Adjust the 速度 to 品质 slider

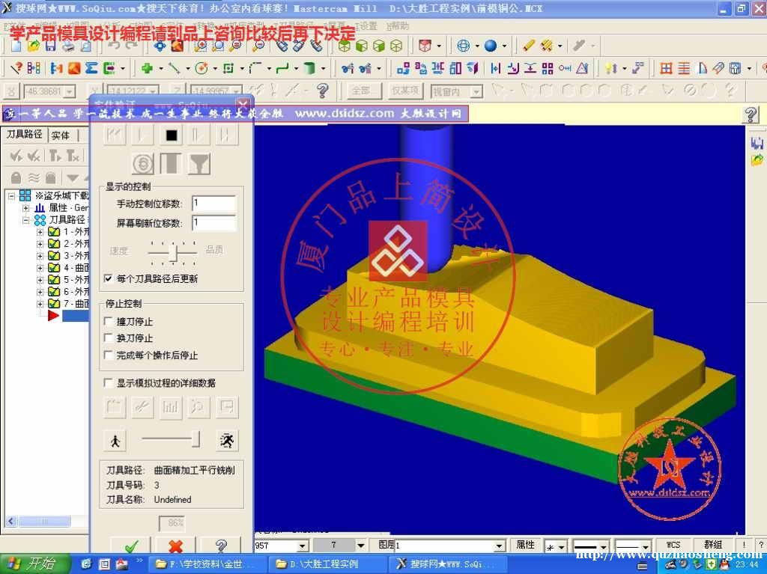(173, 252)
